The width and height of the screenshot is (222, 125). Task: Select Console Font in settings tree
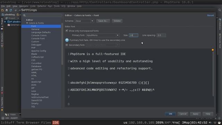click(38, 39)
